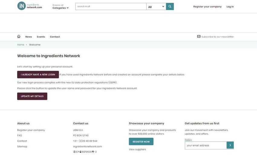The width and height of the screenshot is (257, 160).
Task: Open the FAQ footer link
Action: point(20,136)
